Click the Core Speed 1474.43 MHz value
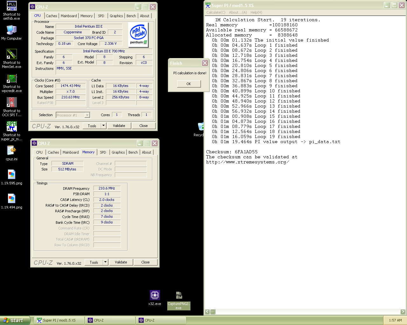Screen dimensions: 407x325 click(x=71, y=86)
